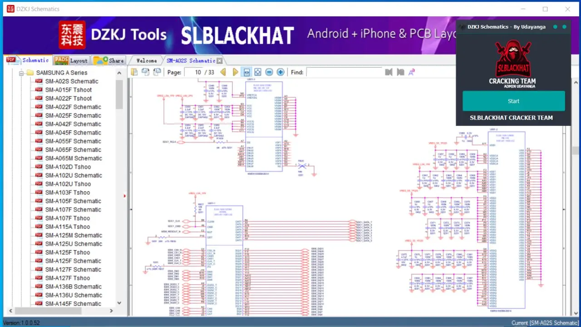Click PDF icon beside SM-A125U Schematic
Screen dimensions: 581x327
(x=39, y=244)
